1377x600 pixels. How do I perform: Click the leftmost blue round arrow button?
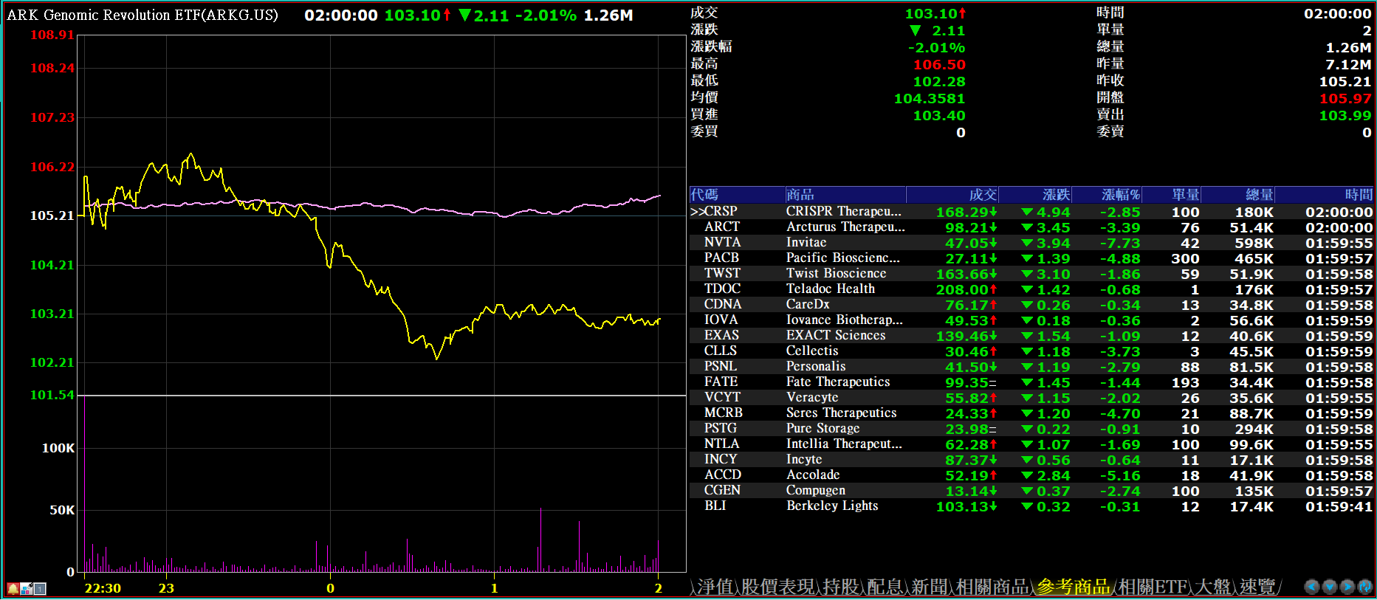(x=1312, y=587)
